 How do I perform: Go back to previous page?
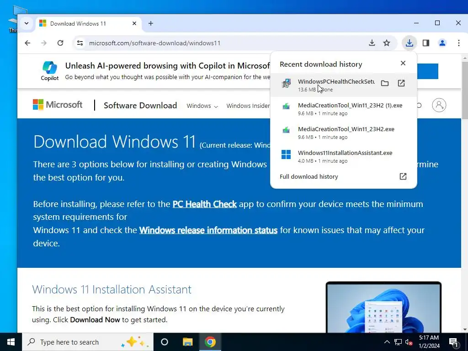[27, 43]
